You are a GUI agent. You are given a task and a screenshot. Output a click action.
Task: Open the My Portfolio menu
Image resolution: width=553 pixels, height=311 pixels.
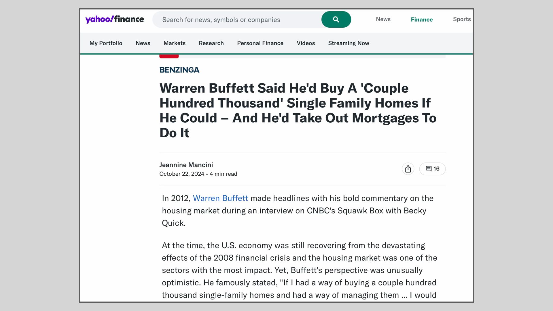[106, 43]
